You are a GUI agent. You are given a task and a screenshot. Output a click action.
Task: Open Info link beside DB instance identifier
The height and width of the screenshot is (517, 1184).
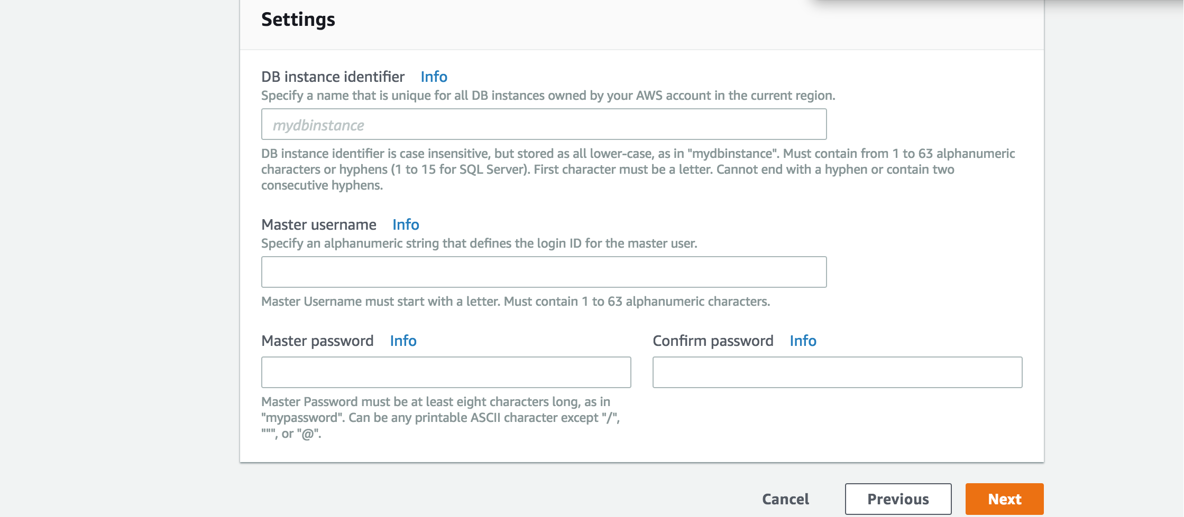click(434, 77)
